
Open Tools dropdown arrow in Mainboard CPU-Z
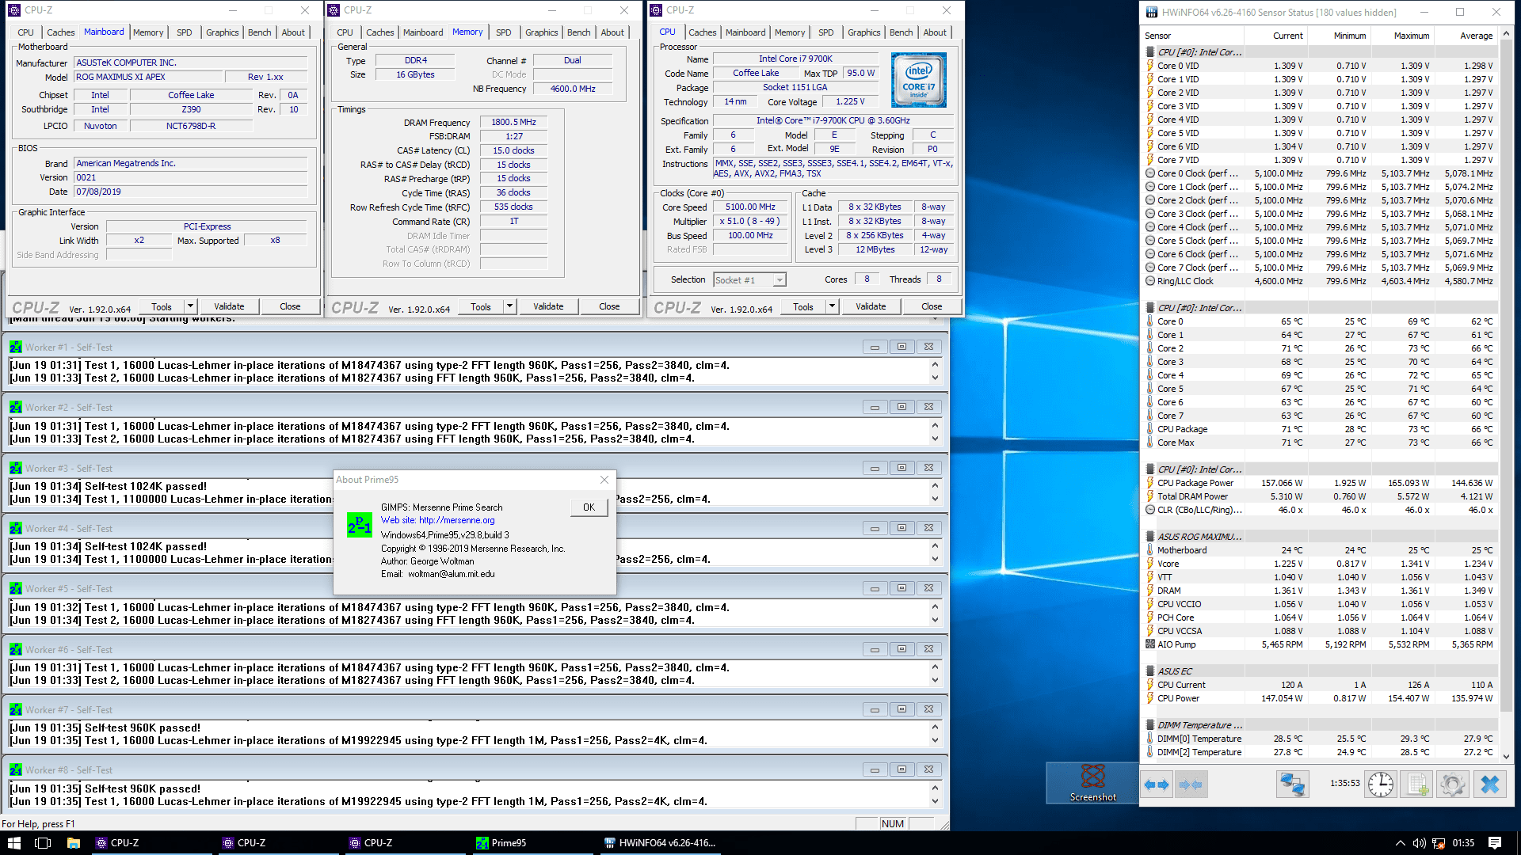pos(190,306)
